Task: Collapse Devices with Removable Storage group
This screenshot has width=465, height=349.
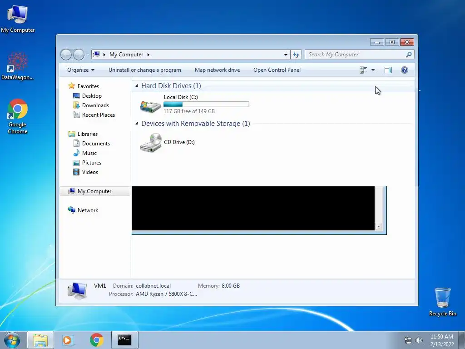Action: click(137, 124)
